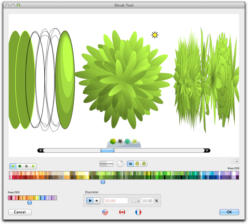Select the yellow star-shaped shrub thumbnail
This screenshot has height=224, width=248.
pyautogui.click(x=134, y=141)
